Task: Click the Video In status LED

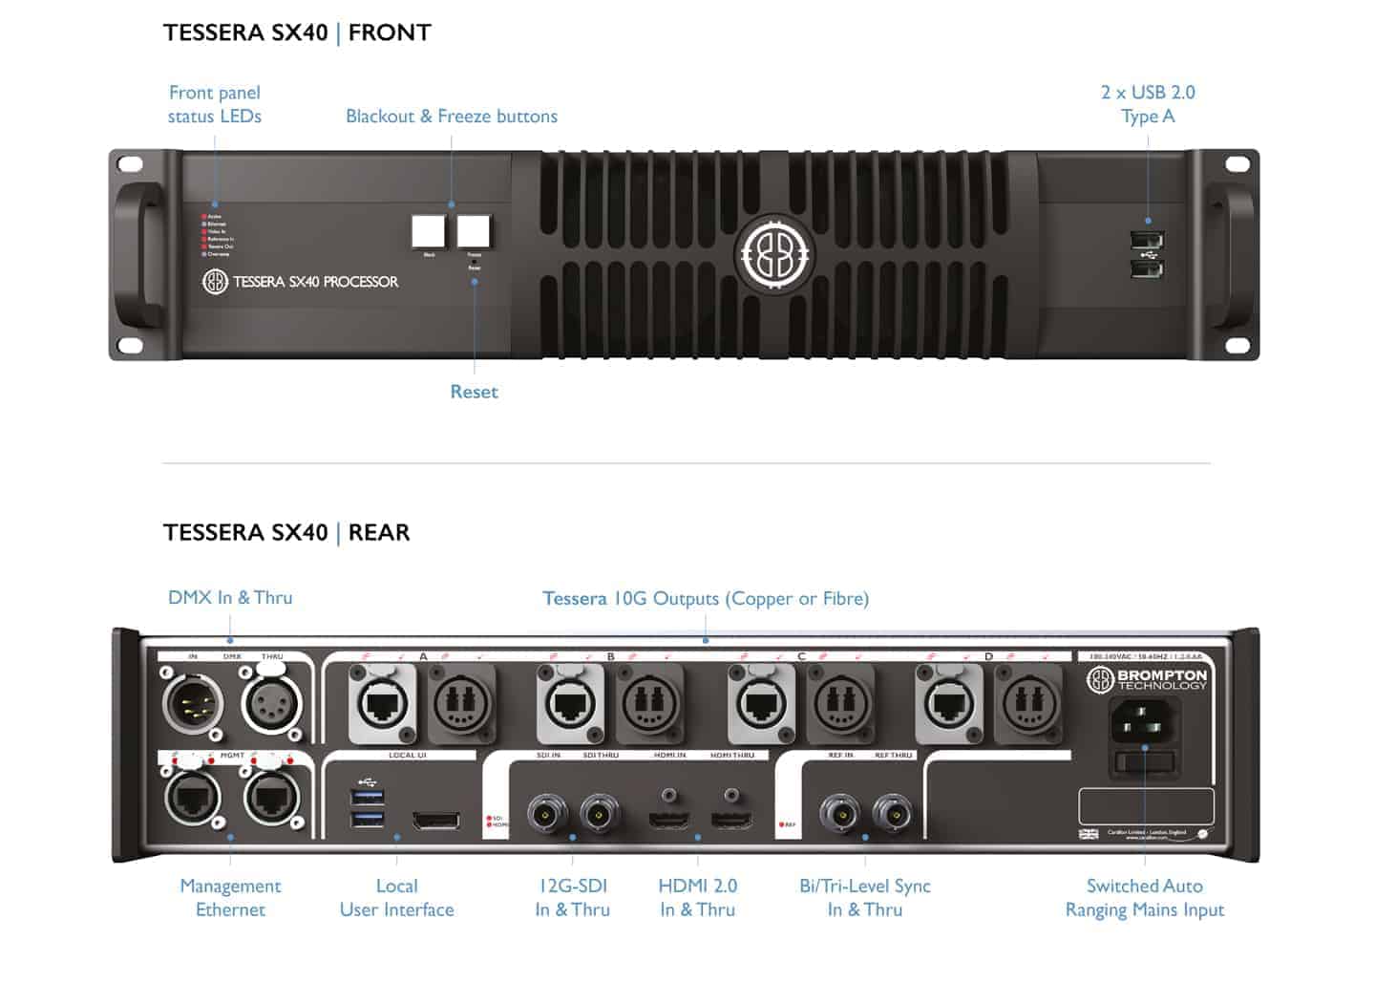Action: 203,232
